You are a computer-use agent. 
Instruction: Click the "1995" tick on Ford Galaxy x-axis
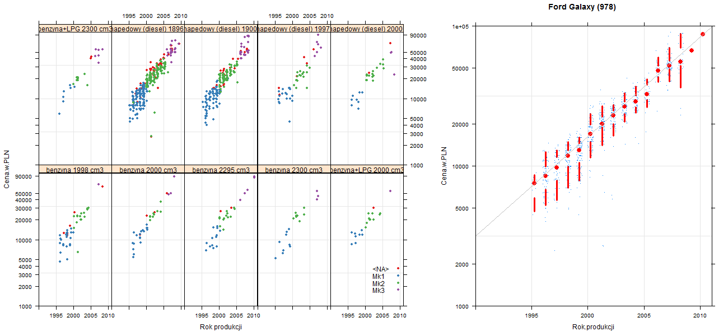531,316
